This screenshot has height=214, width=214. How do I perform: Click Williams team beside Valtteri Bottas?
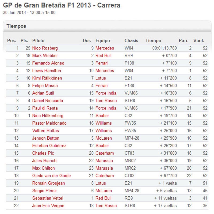click(x=104, y=131)
